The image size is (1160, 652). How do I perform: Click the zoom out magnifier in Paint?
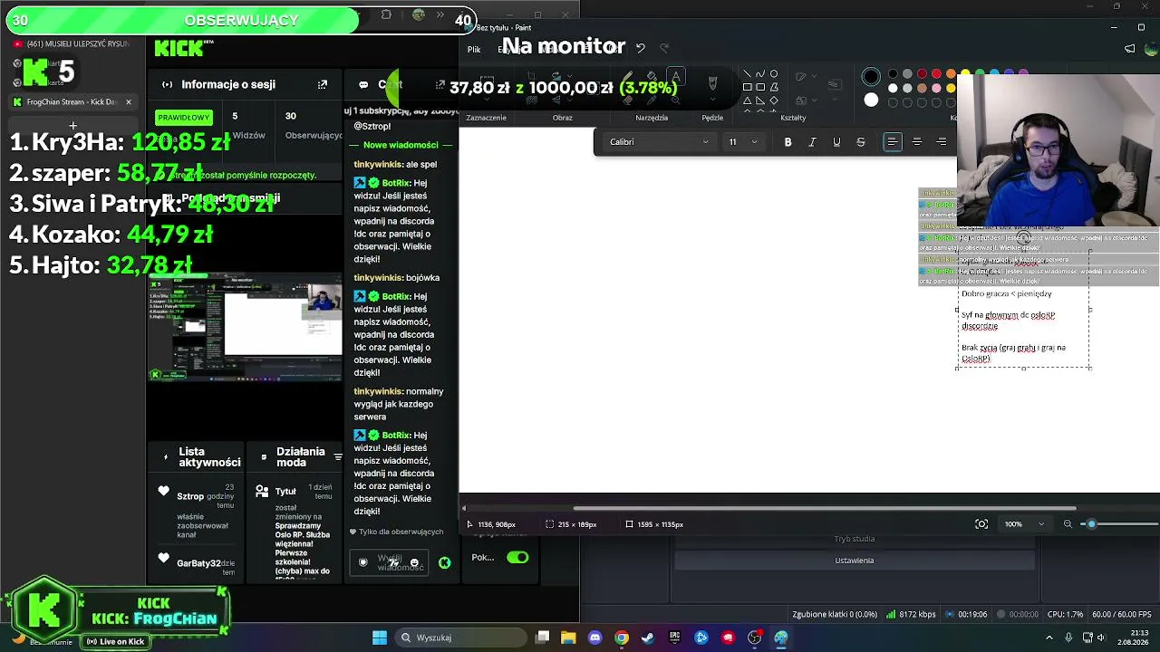coord(1068,524)
